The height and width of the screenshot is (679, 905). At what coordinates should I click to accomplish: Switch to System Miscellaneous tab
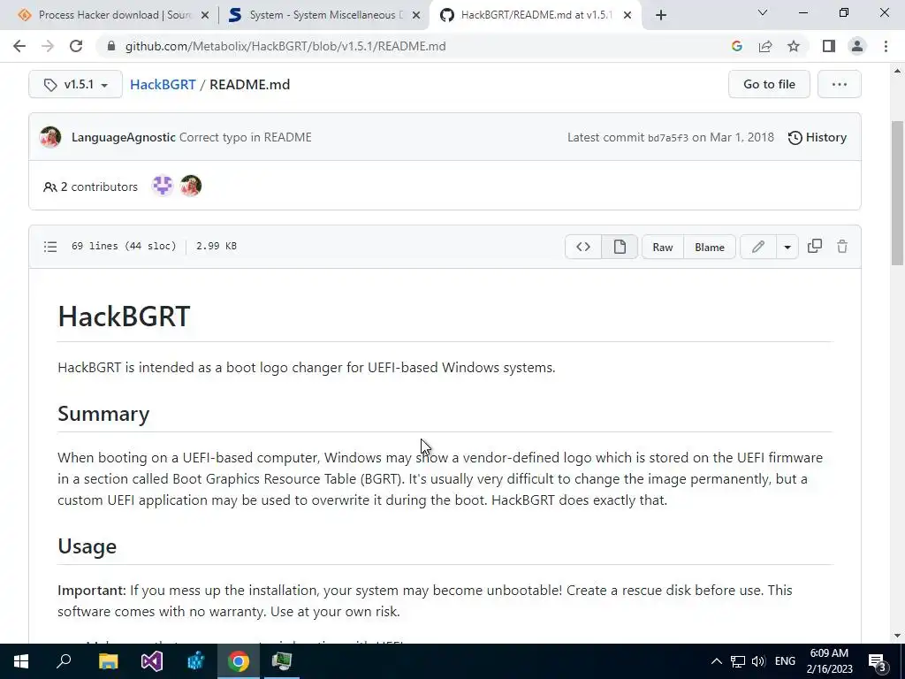coord(323,15)
